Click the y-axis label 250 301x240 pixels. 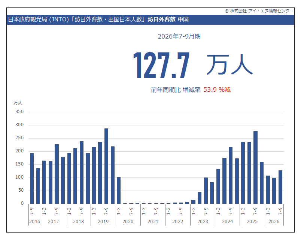19,138
